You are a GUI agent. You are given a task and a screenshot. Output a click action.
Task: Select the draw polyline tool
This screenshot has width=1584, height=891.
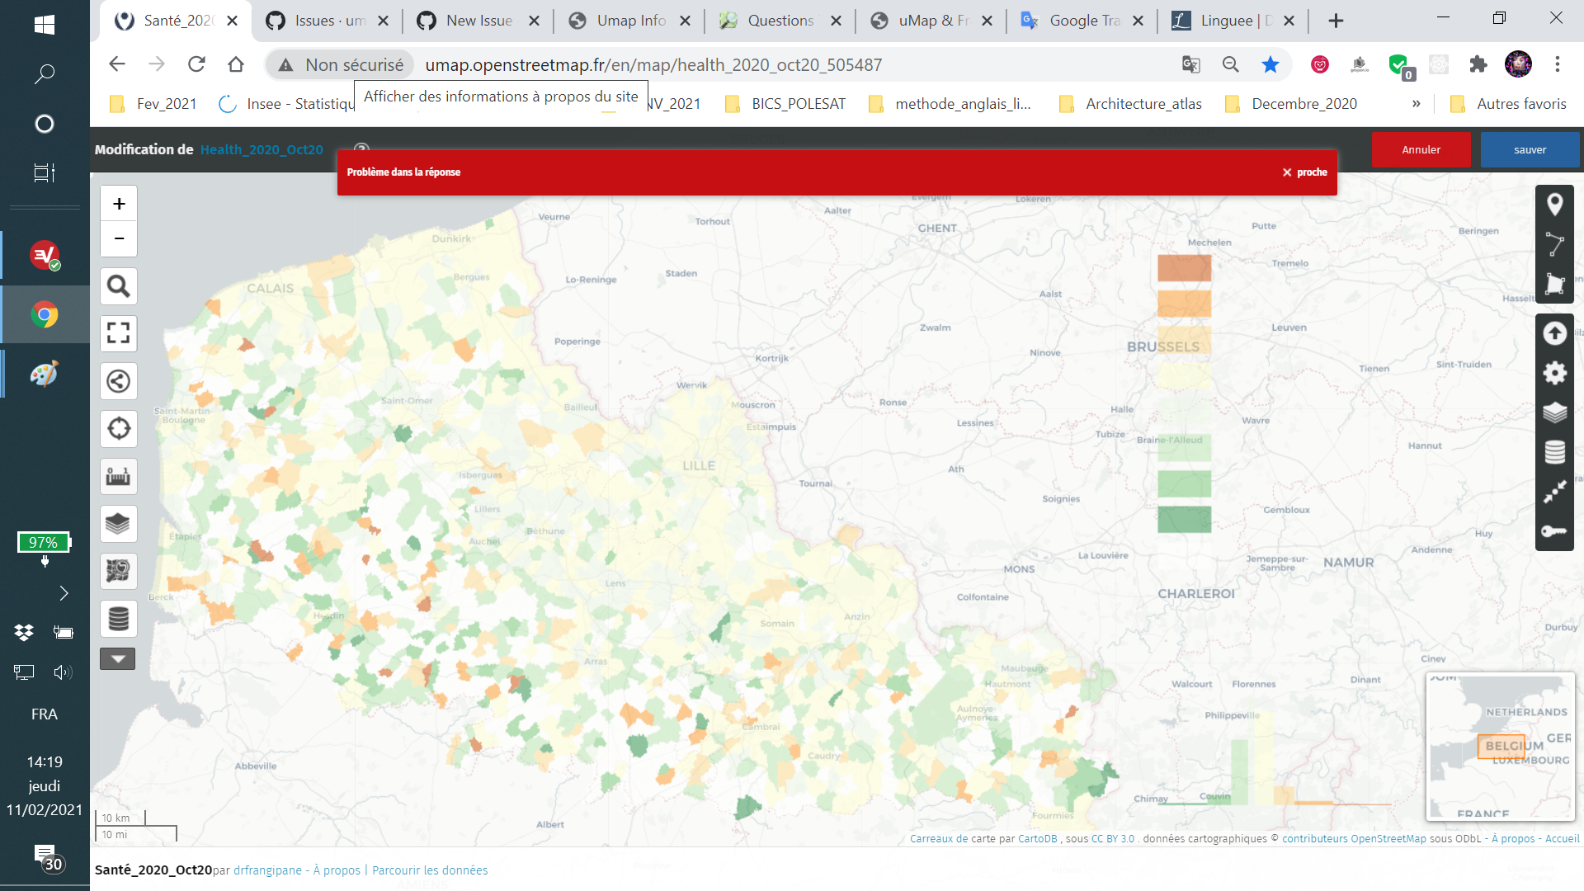pyautogui.click(x=1554, y=244)
